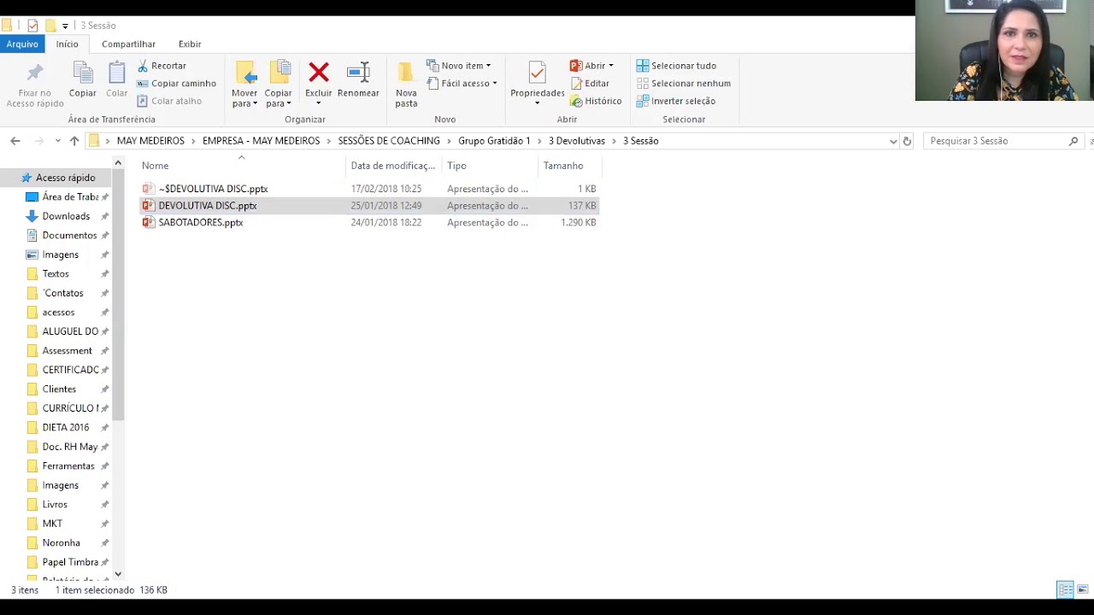
Task: Click SESSÕES DE COACHING breadcrumb
Action: coord(389,141)
